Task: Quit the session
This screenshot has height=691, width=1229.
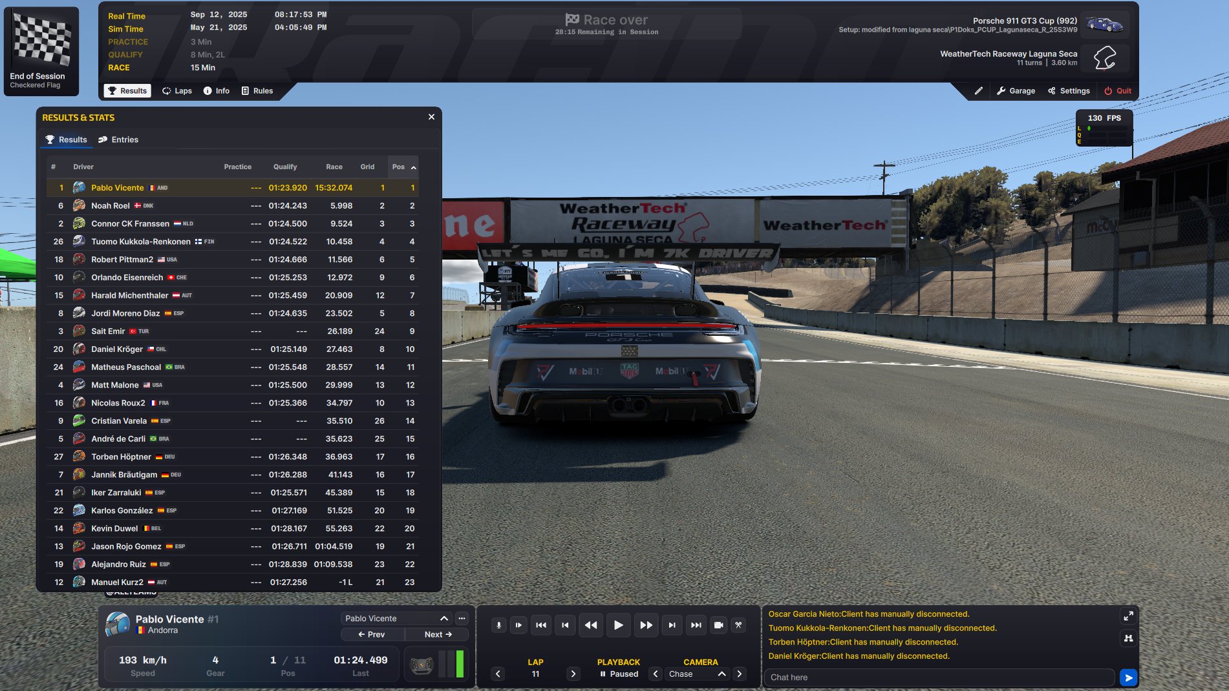Action: point(1118,91)
